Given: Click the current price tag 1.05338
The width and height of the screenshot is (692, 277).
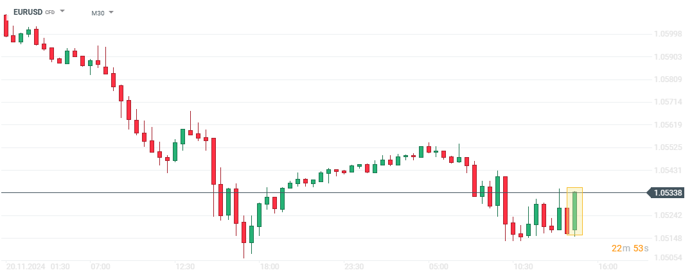Looking at the screenshot, I should click(668, 192).
